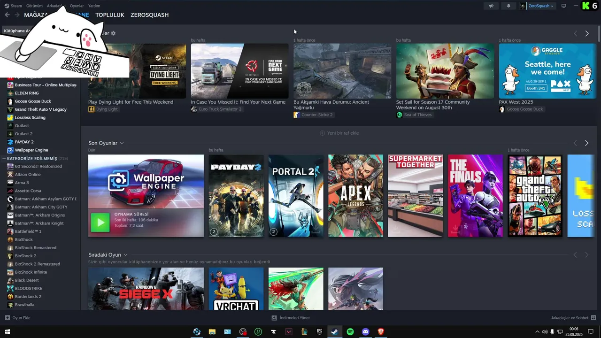Open Brave browser from the taskbar

(381, 332)
